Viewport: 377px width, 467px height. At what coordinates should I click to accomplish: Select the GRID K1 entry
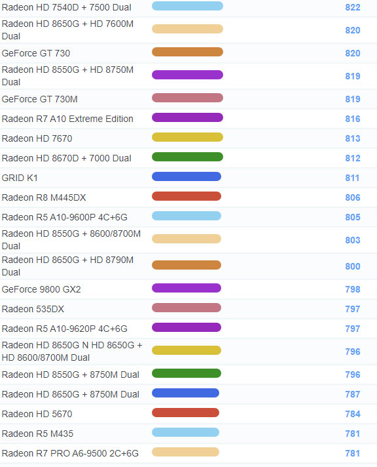coord(20,178)
